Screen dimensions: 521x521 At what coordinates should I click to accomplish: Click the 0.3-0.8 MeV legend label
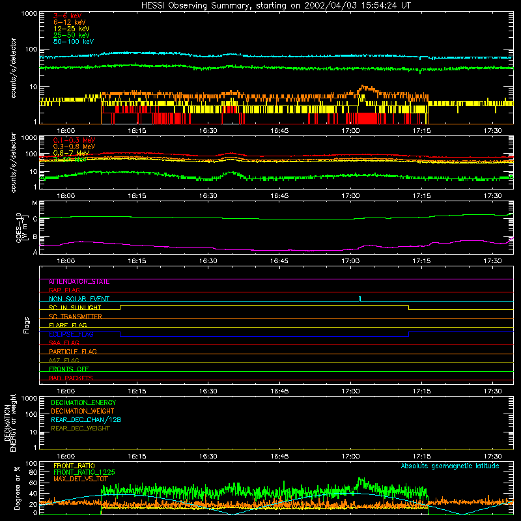tap(74, 147)
